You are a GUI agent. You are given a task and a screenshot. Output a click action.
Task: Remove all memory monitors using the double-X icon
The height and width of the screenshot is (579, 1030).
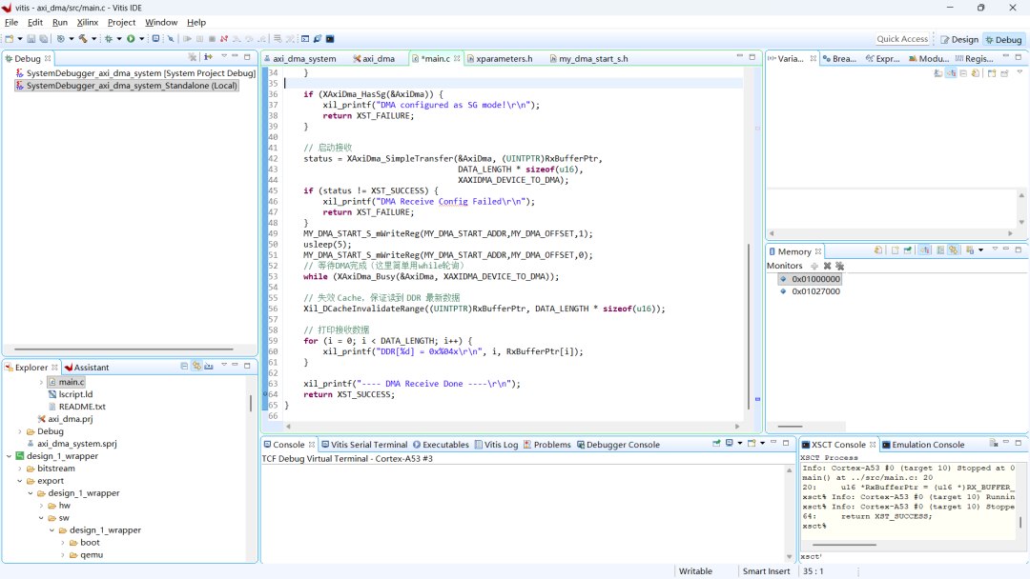(840, 266)
